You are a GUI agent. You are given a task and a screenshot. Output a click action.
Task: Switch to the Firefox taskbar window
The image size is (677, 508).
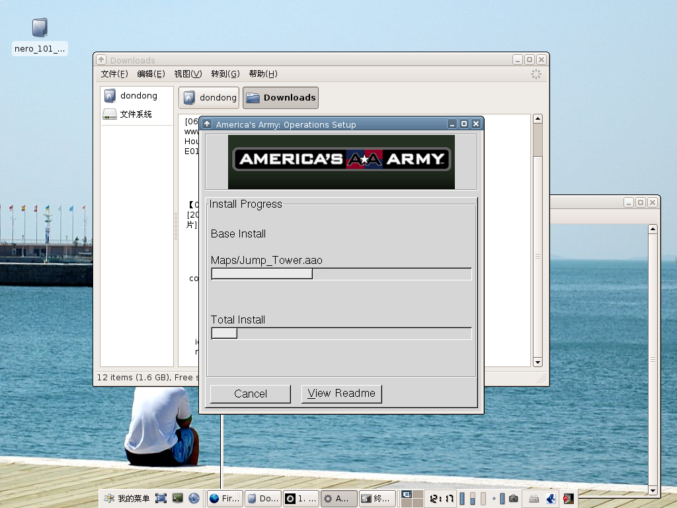tap(225, 499)
